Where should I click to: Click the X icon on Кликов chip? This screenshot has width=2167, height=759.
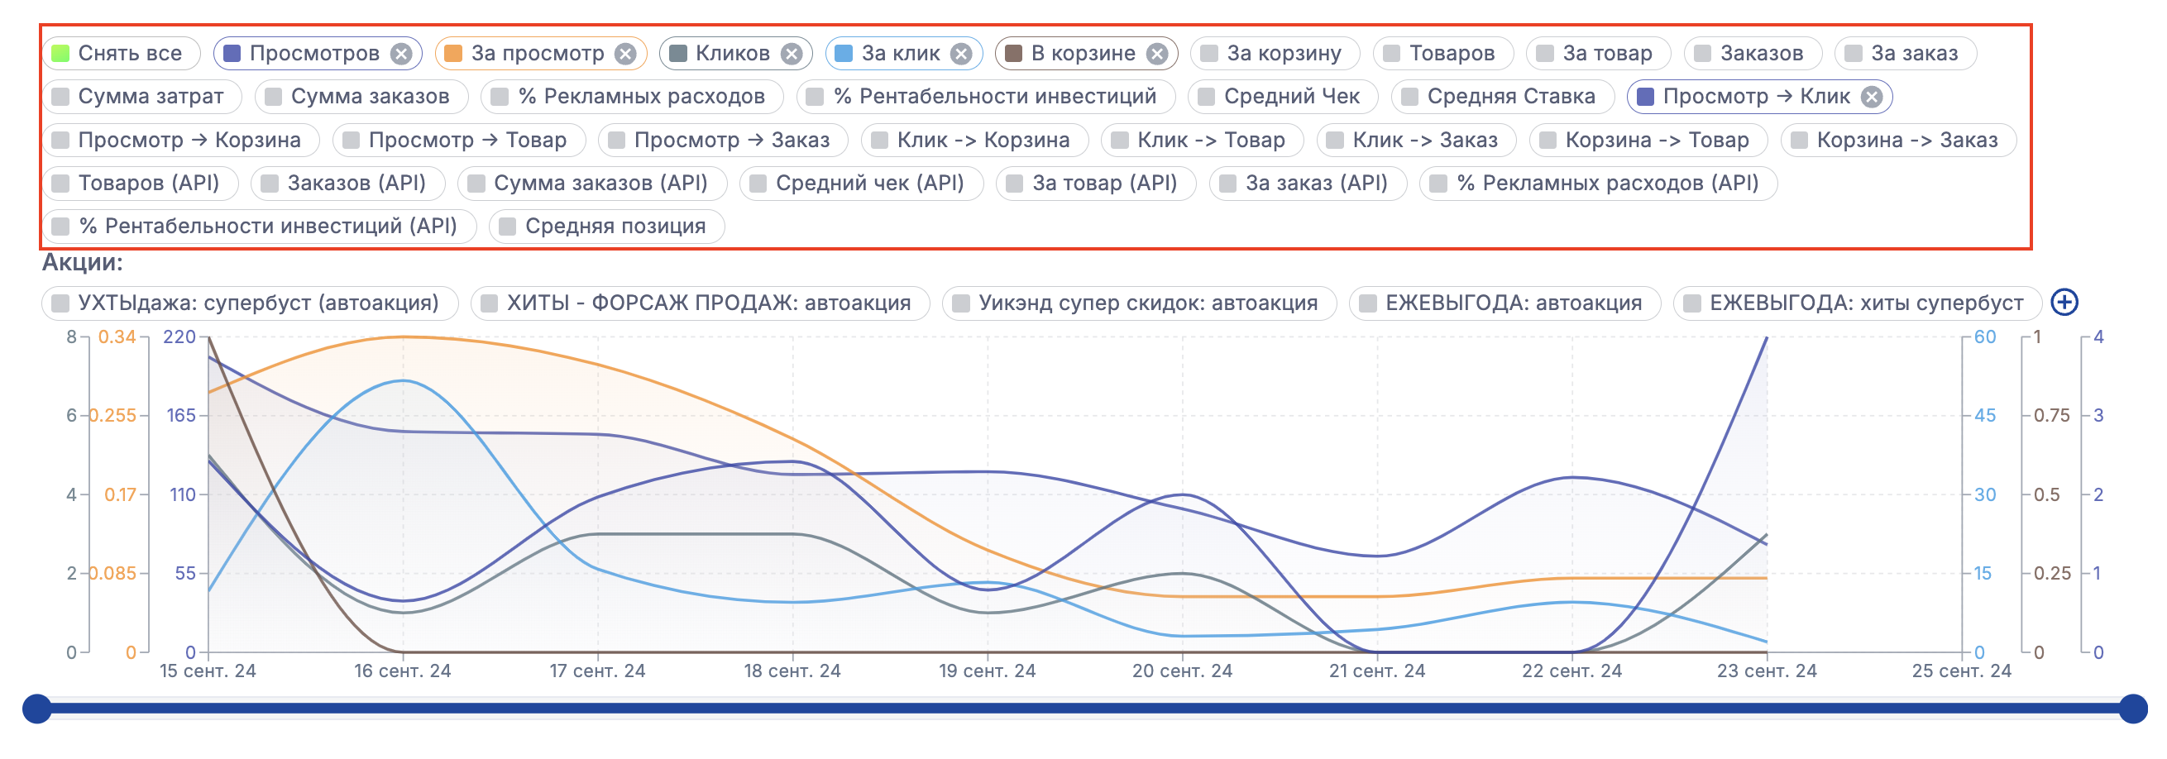coord(791,54)
